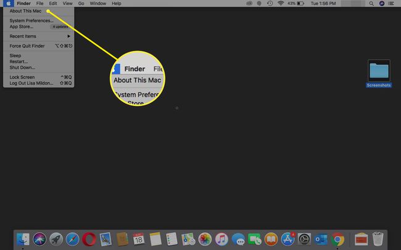Click the Creative Cloud menu bar icon
The width and height of the screenshot is (401, 250).
point(249,3)
